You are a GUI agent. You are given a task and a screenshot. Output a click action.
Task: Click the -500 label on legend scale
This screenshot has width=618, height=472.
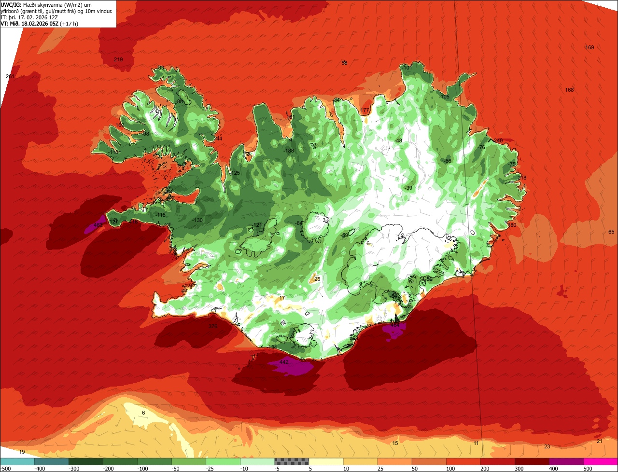click(x=5, y=469)
